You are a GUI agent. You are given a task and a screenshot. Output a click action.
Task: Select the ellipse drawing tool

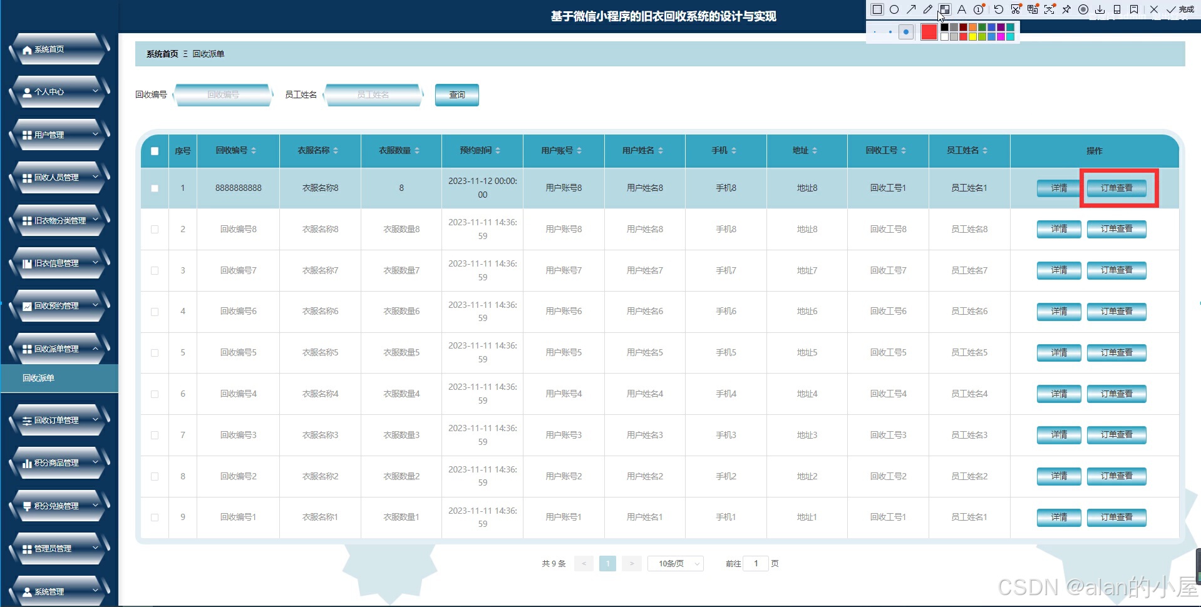894,9
